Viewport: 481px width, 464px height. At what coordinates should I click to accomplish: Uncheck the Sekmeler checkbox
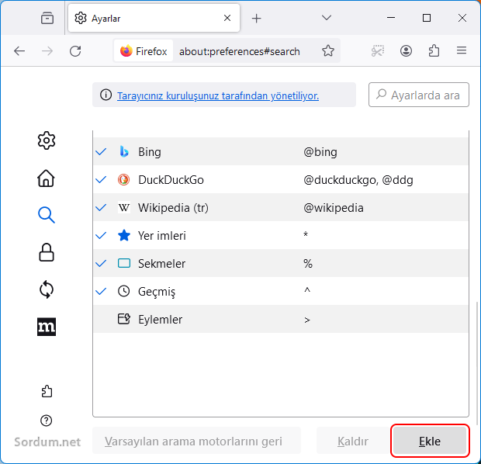click(101, 263)
